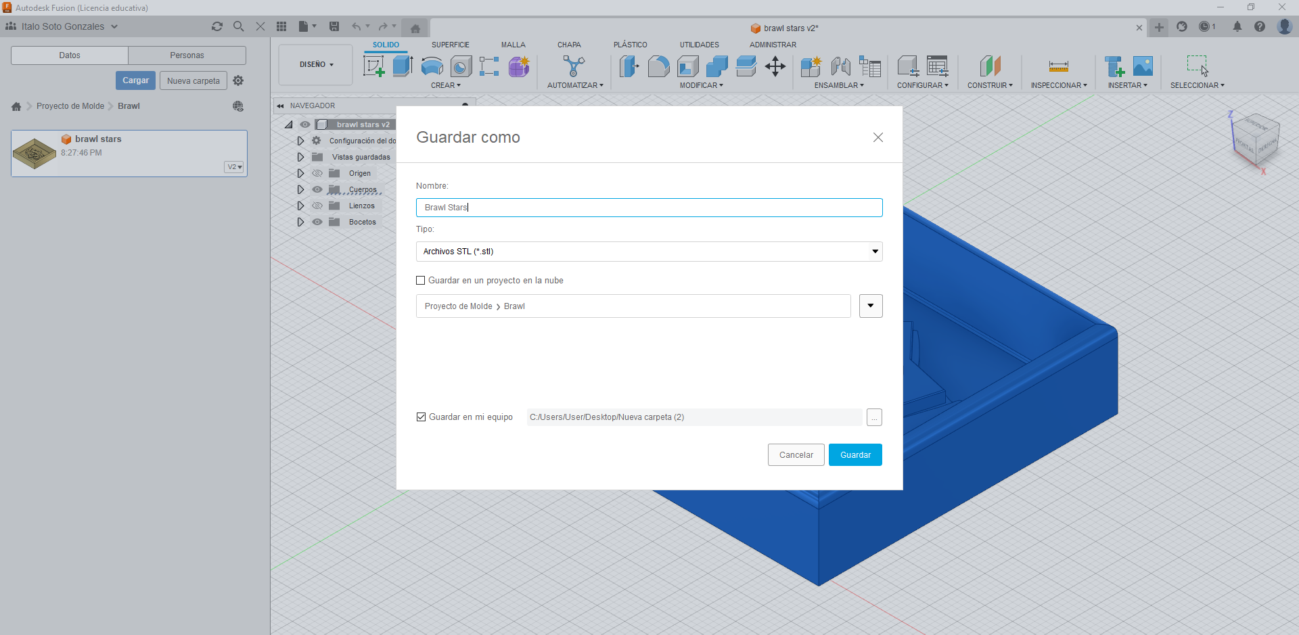This screenshot has width=1299, height=635.
Task: Select the Fillet tool
Action: tap(658, 66)
